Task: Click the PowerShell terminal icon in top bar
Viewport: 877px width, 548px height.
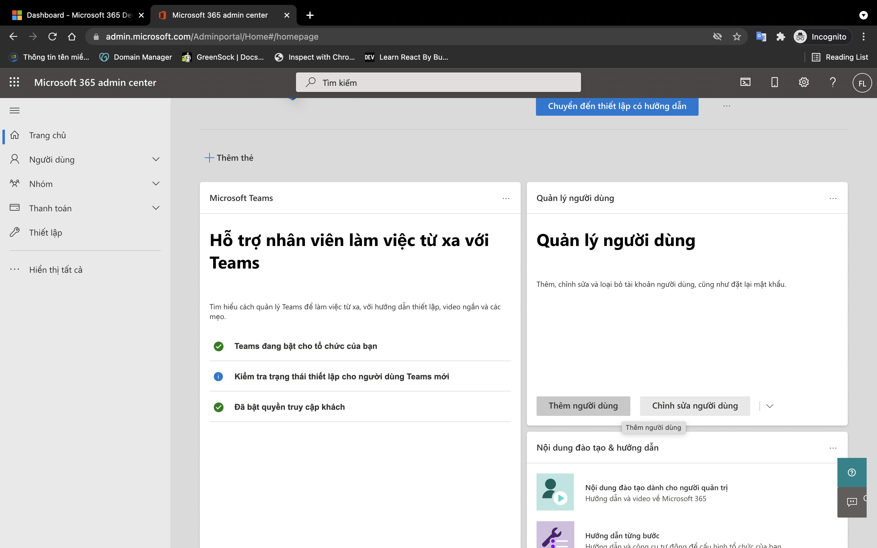Action: [745, 82]
